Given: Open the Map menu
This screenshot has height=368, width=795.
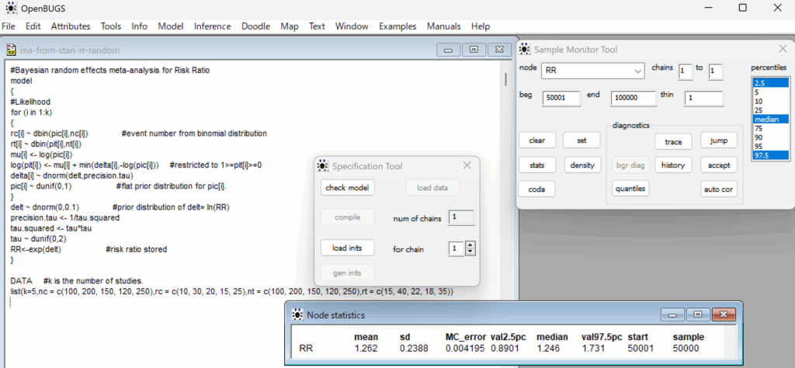Looking at the screenshot, I should pyautogui.click(x=290, y=26).
